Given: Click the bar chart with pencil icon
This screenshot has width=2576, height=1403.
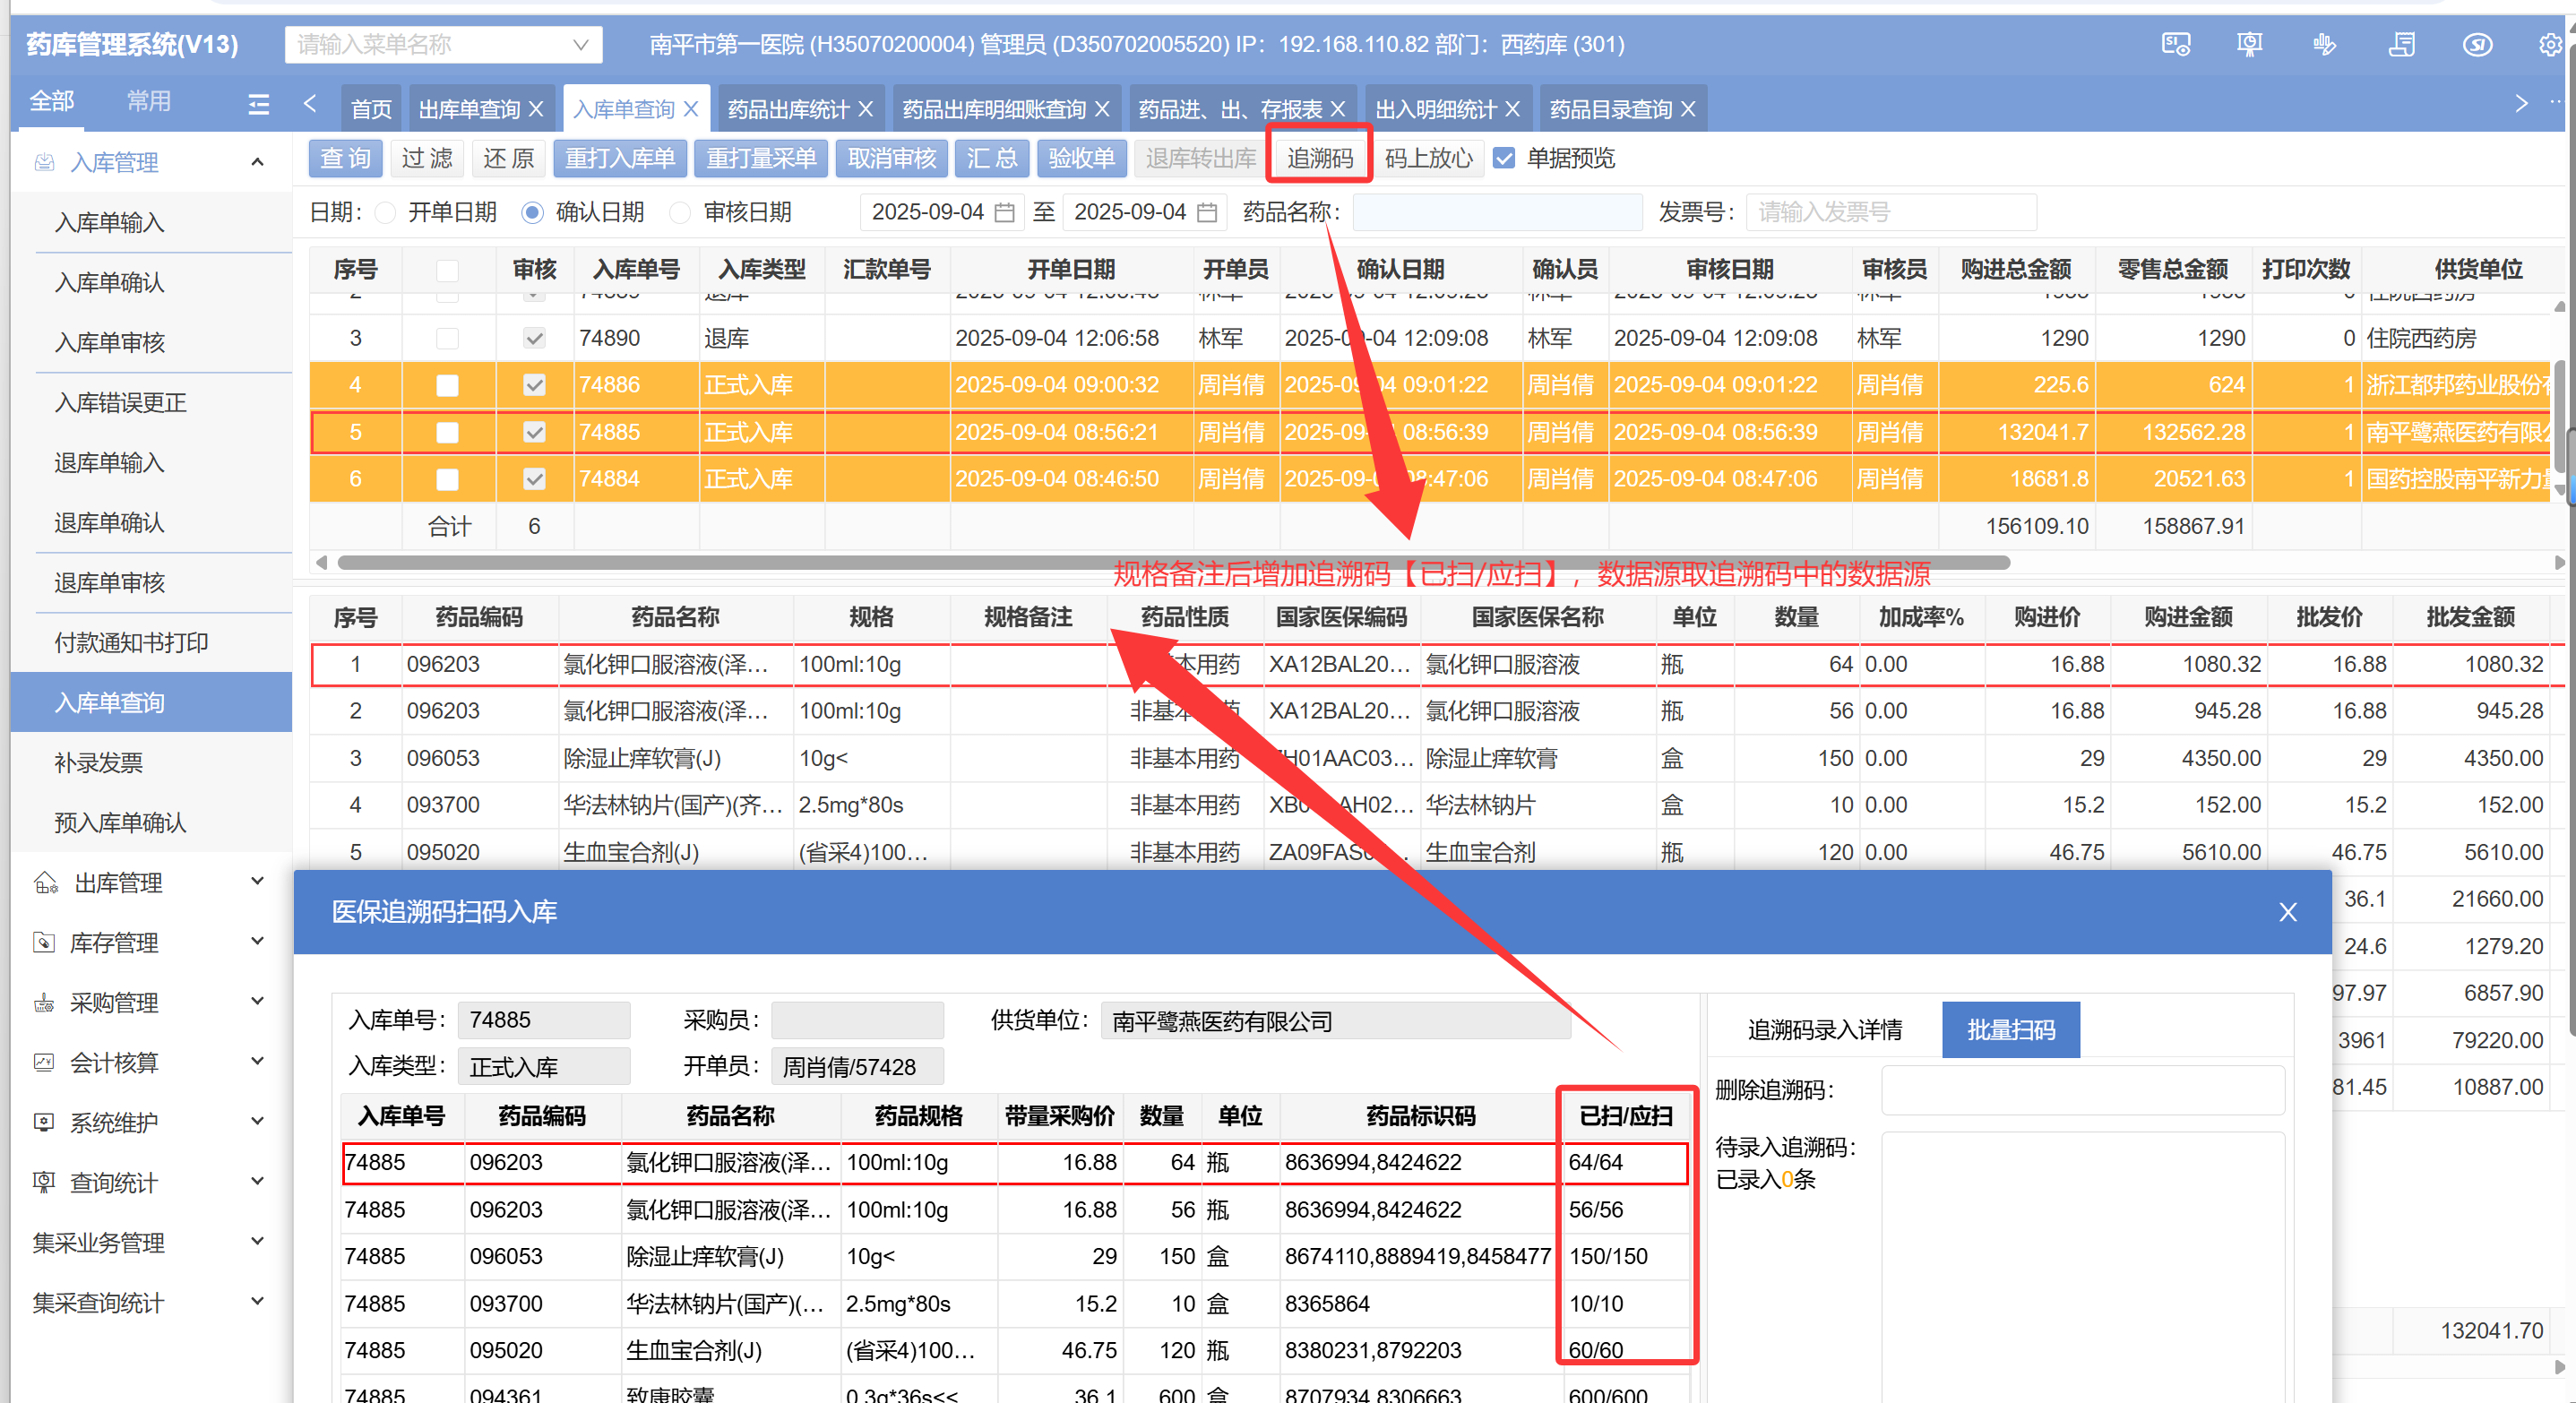Looking at the screenshot, I should [2325, 44].
